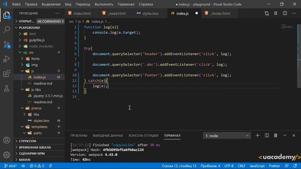The image size is (301, 169).
Task: Open the Search view in activity bar
Action: (x=7, y=30)
